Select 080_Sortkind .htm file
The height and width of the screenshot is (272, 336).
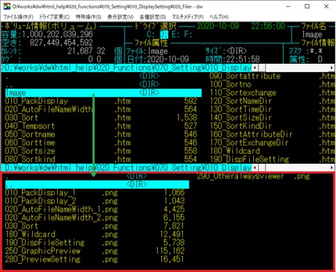[101, 160]
